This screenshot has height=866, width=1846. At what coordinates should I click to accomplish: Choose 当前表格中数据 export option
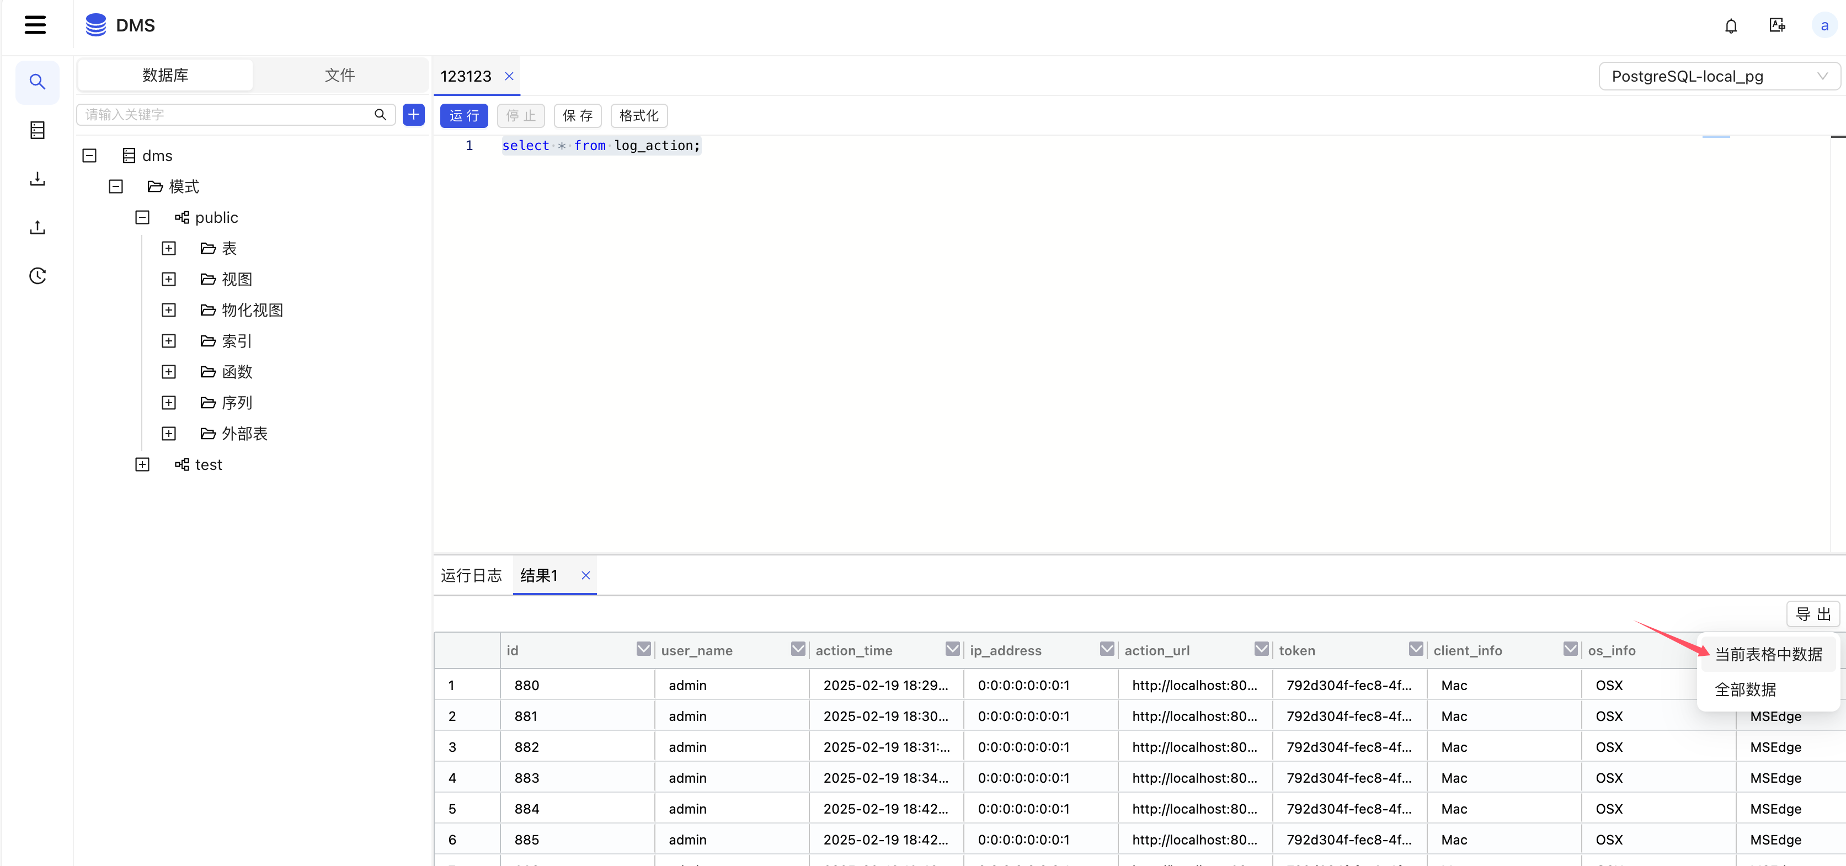1768,654
